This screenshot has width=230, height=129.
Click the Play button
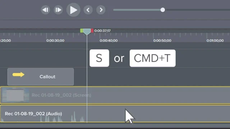coord(73,10)
